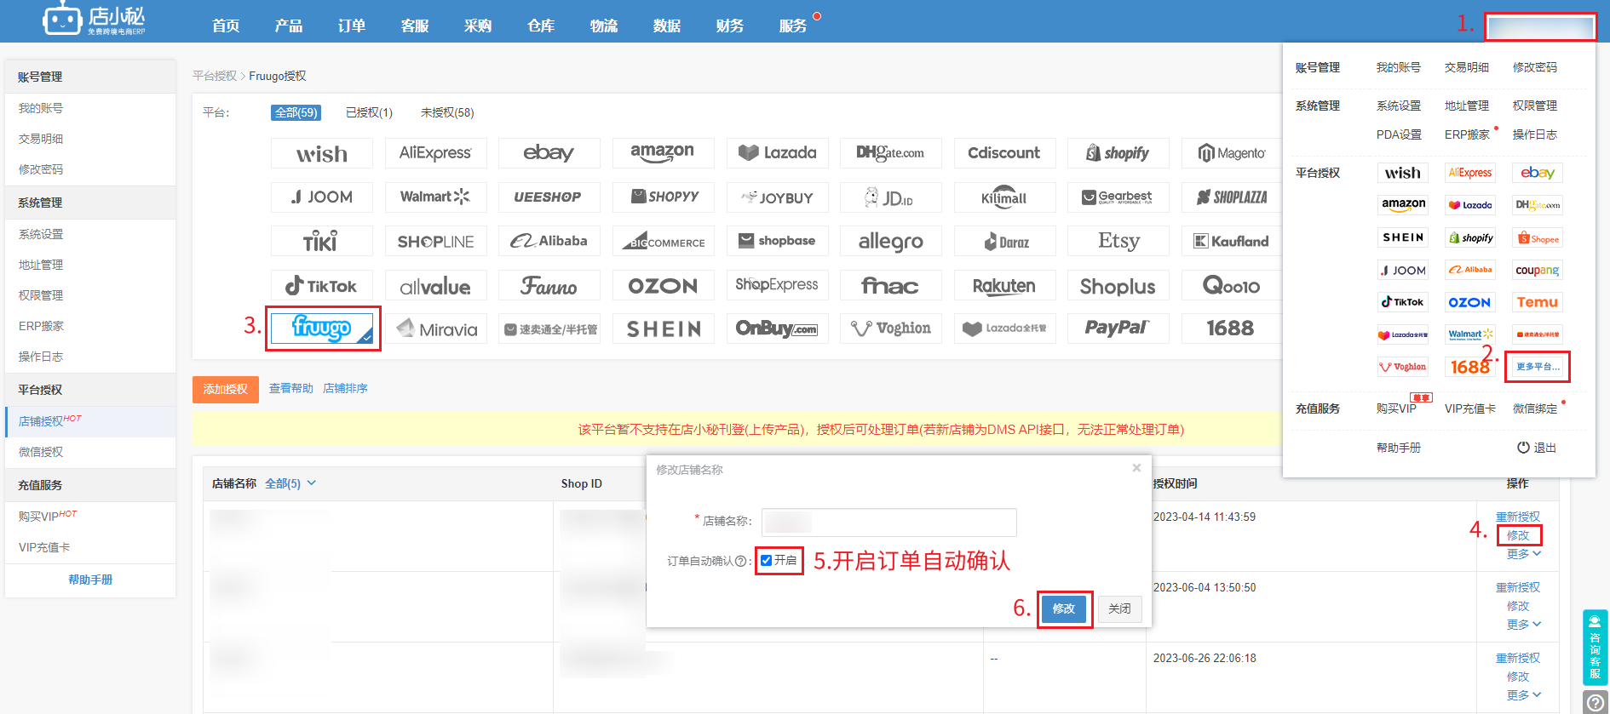The image size is (1610, 714).
Task: Choose the eBay platform tile in main grid
Action: click(x=549, y=153)
